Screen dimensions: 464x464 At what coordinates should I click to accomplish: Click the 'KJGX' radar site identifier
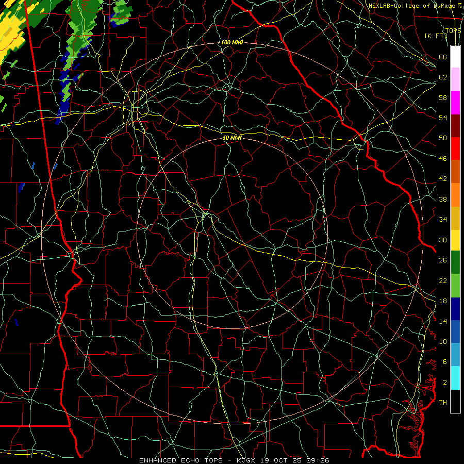(x=245, y=460)
